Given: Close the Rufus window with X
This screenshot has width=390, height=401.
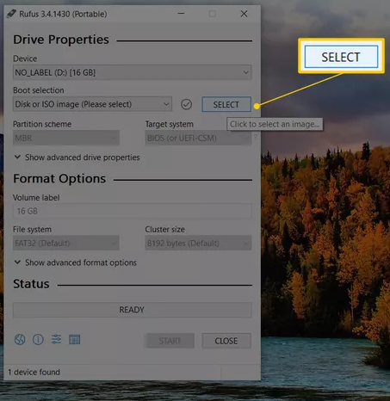Looking at the screenshot, I should tap(244, 14).
